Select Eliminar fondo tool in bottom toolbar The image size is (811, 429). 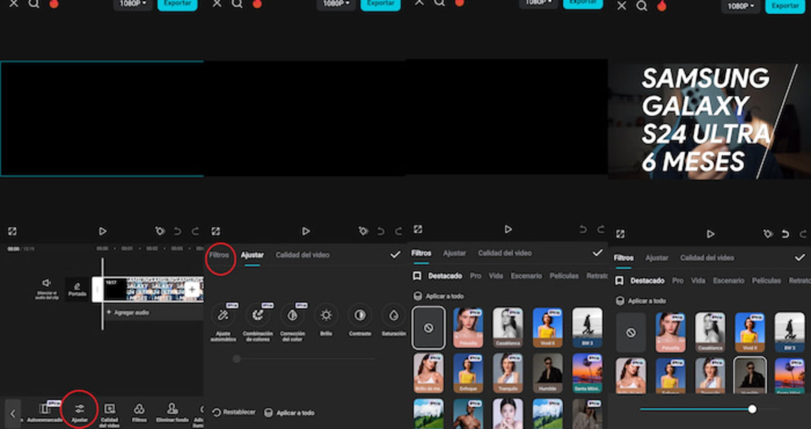172,413
